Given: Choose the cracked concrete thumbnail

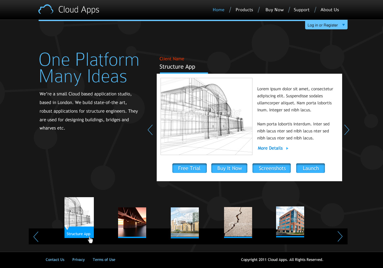Looking at the screenshot, I should click(x=238, y=222).
